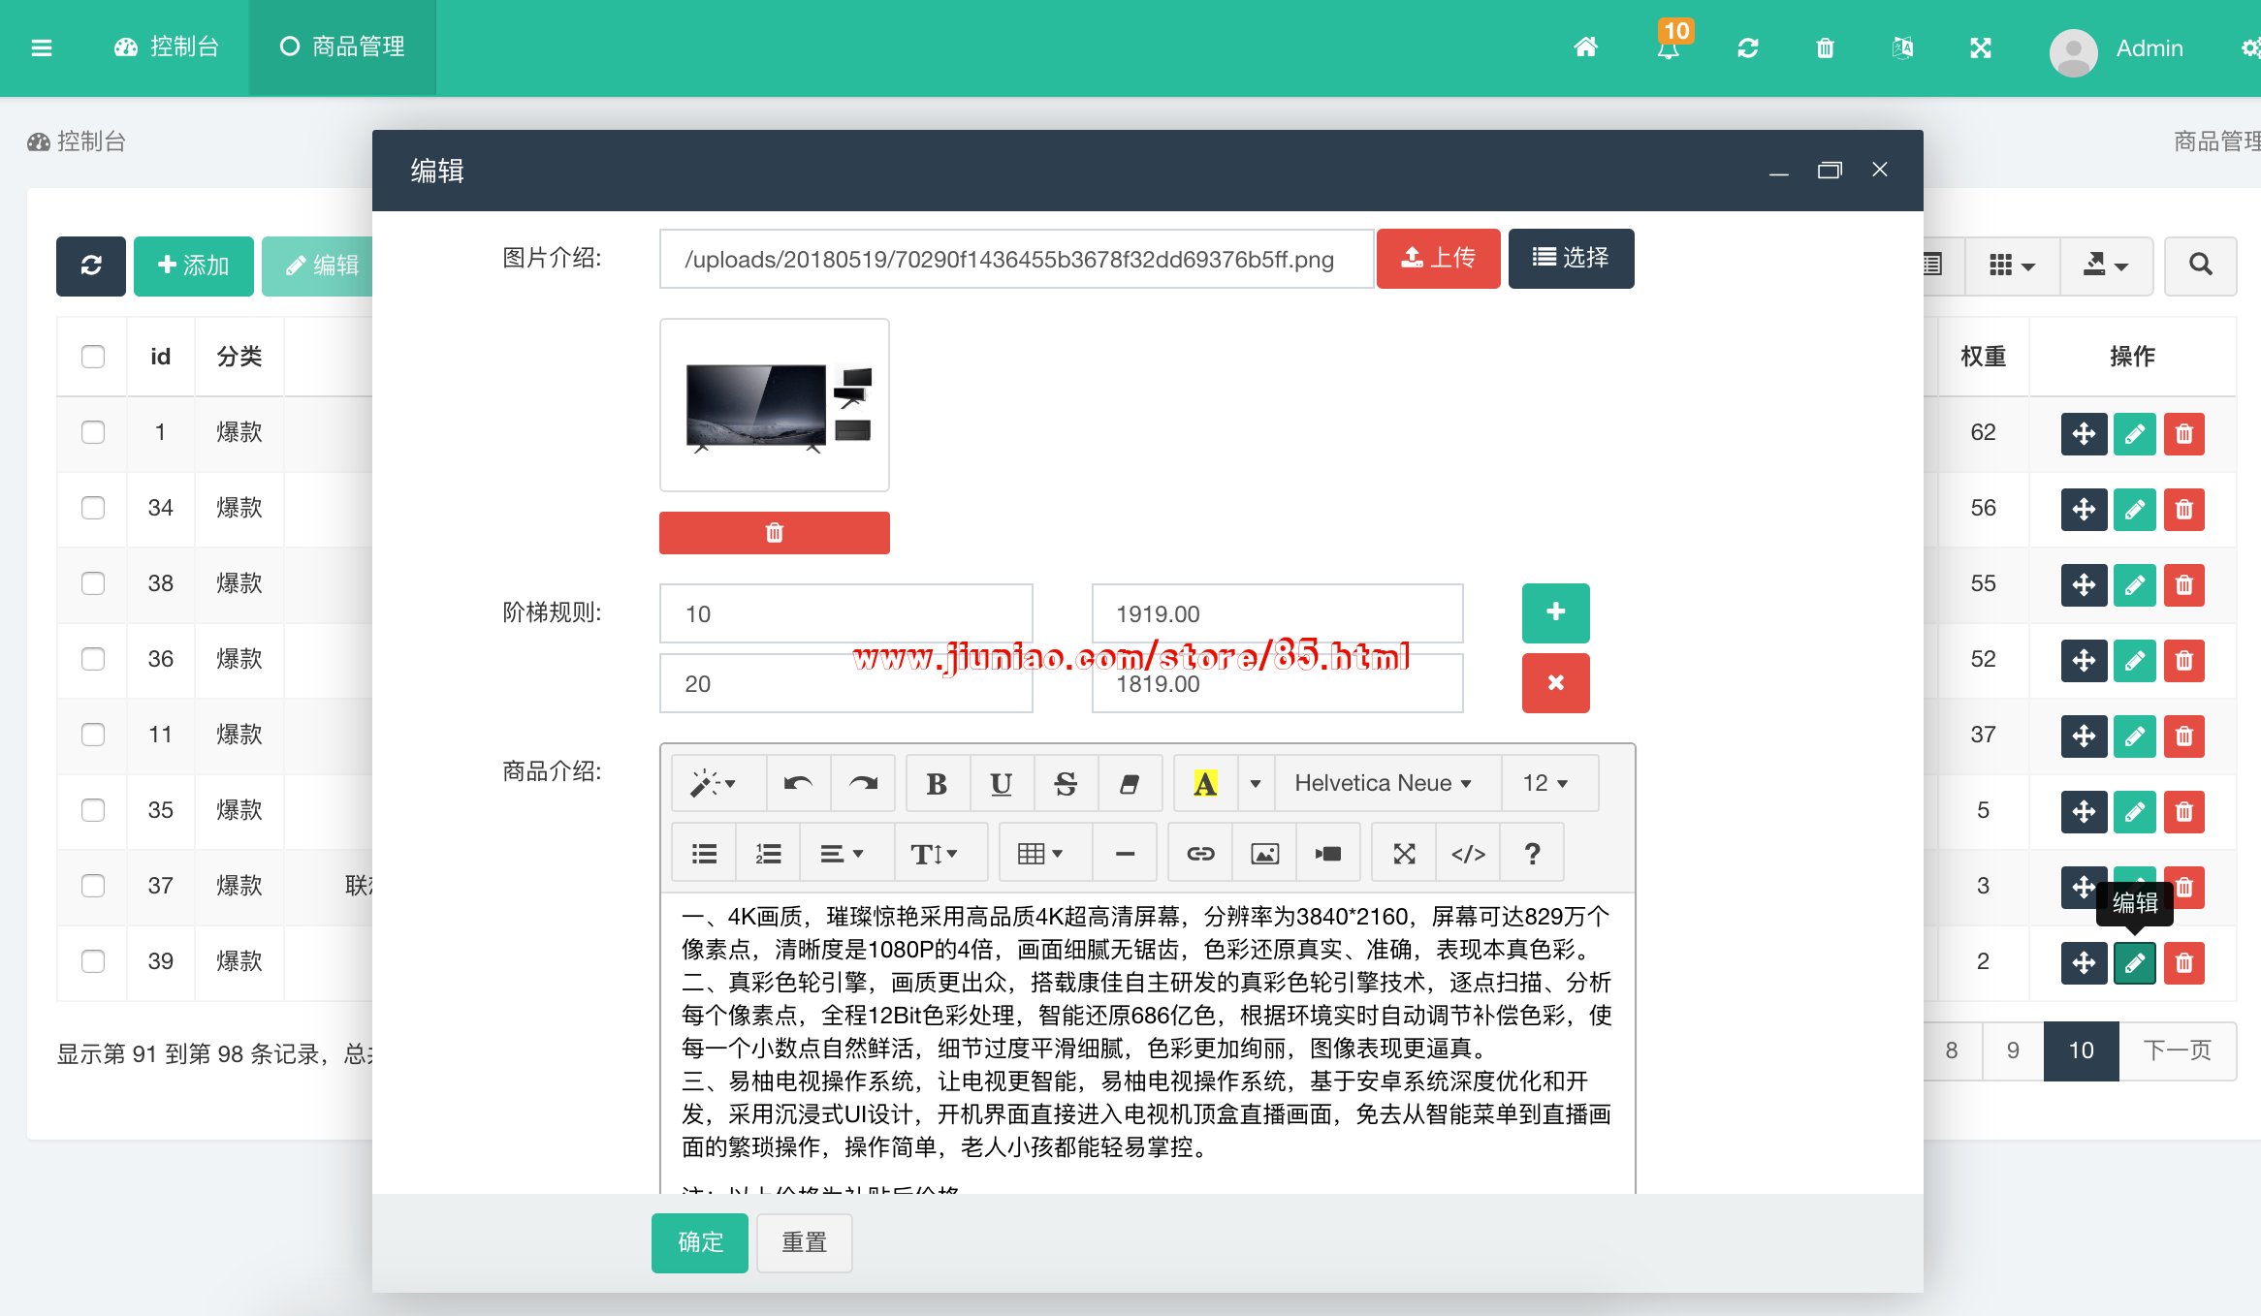Click the notification bell with badge 10
Viewport: 2261px width, 1316px height.
click(x=1669, y=47)
